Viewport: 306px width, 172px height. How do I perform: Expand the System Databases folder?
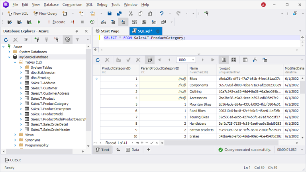[x=10, y=52]
